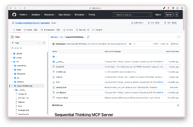Open Dockerfile in the file table
Viewport: 193px width, 127px height.
pos(60,67)
